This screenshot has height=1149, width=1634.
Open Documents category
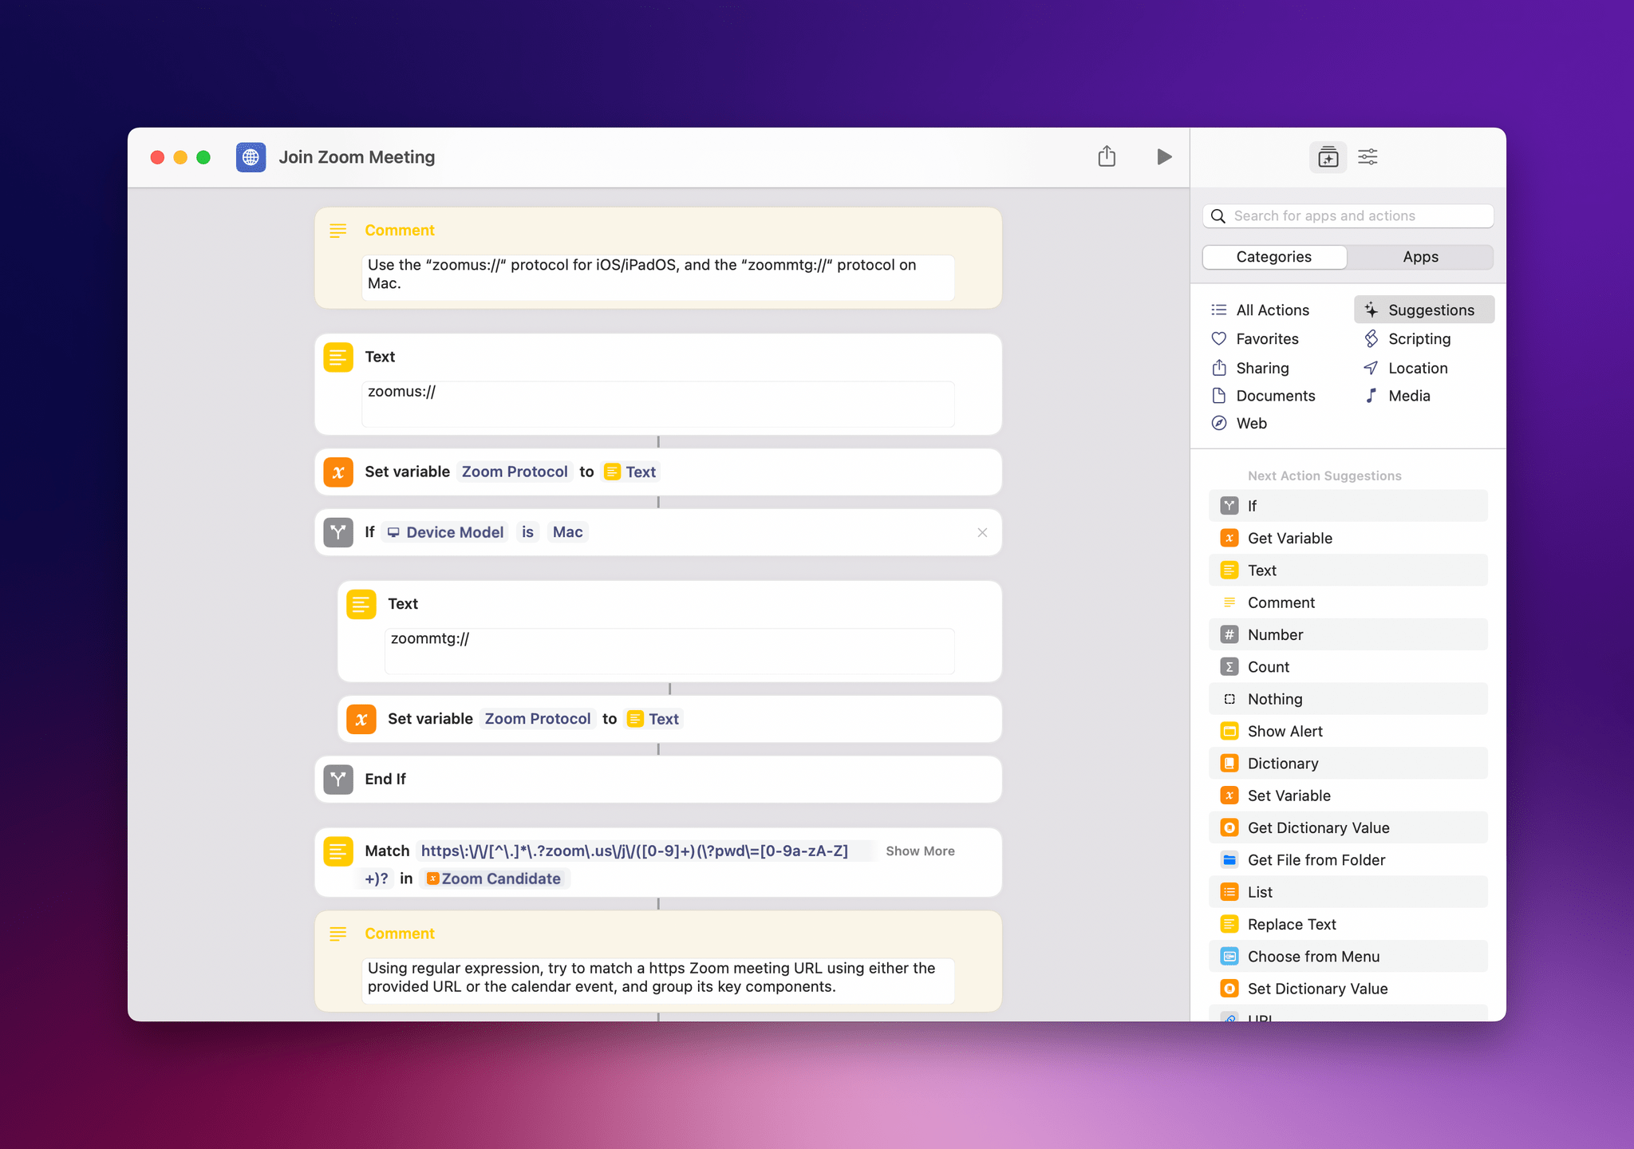click(1275, 396)
